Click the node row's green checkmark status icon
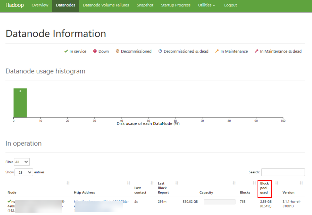The width and height of the screenshot is (312, 215). pos(9,201)
